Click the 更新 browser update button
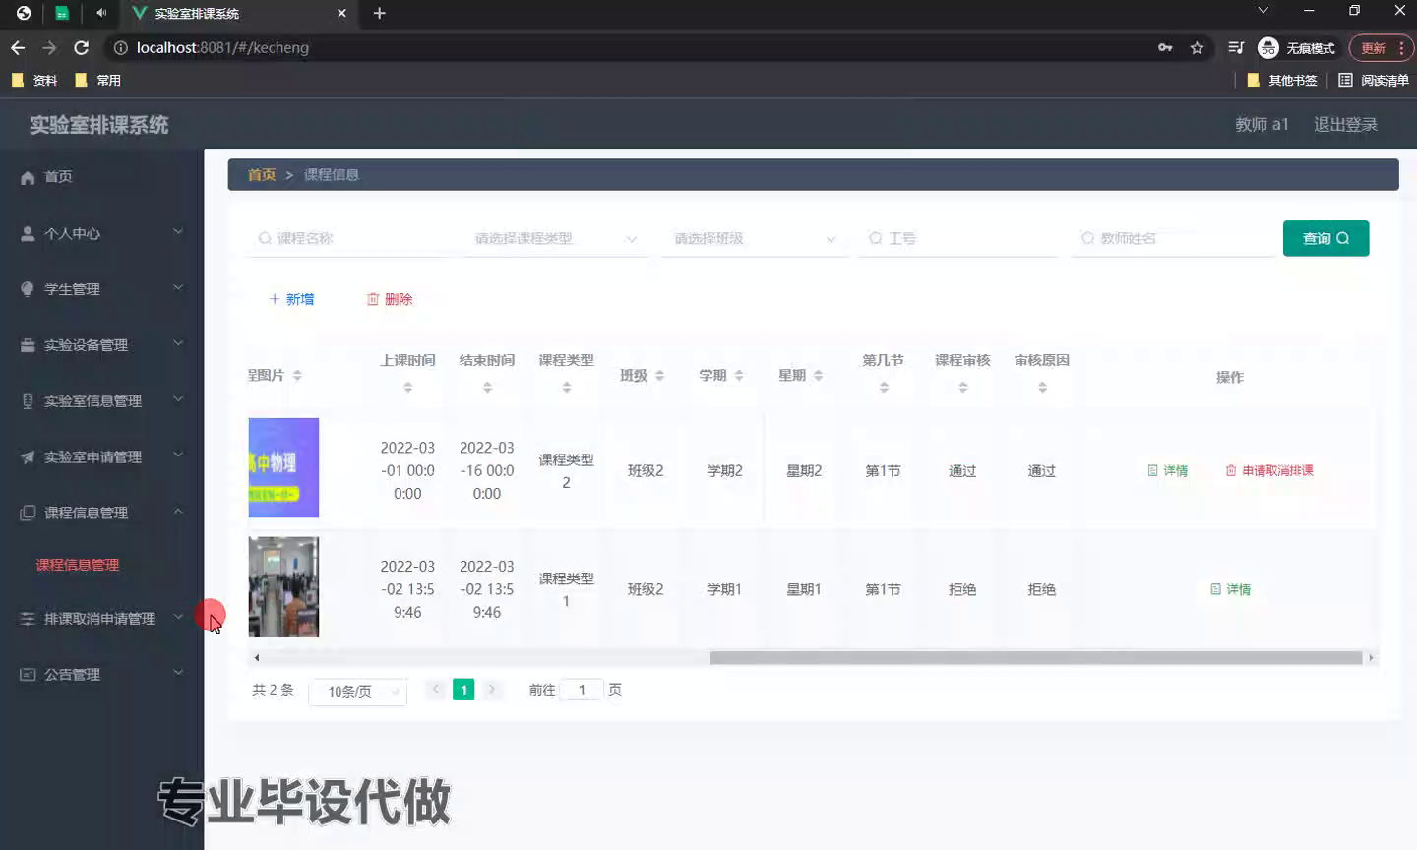This screenshot has height=850, width=1417. tap(1373, 47)
